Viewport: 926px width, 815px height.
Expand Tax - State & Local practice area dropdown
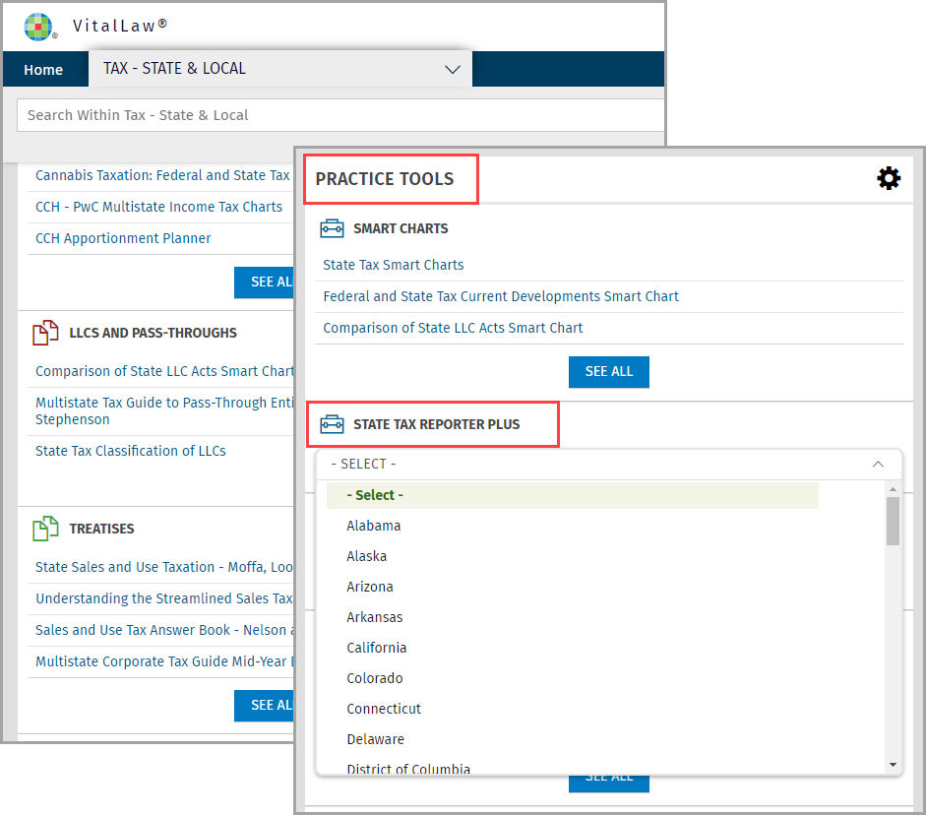(280, 69)
